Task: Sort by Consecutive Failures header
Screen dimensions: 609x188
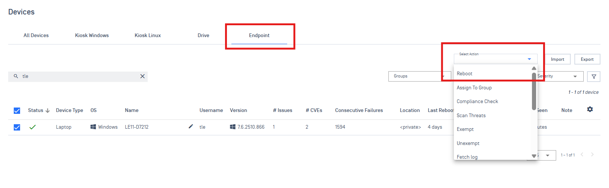Action: coord(359,111)
